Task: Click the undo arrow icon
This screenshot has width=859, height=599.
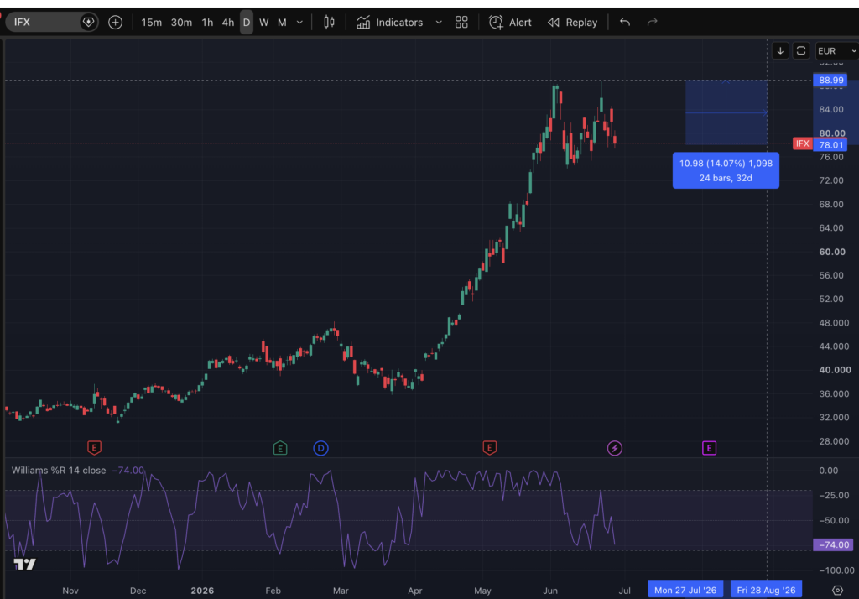Action: click(624, 23)
